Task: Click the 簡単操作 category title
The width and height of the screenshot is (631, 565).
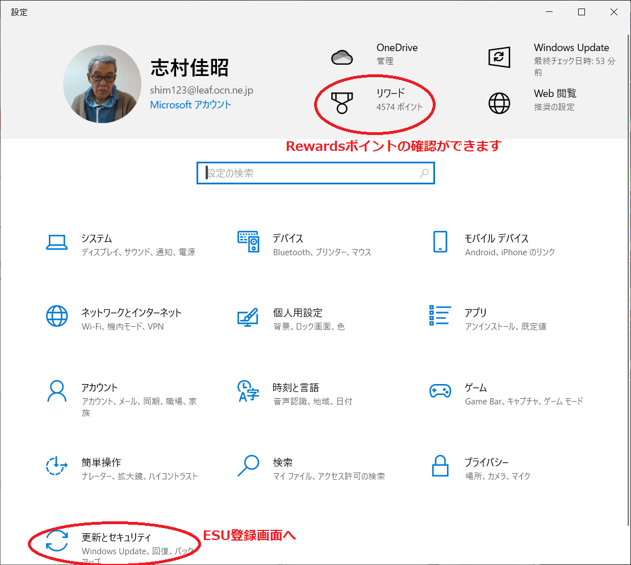Action: (x=101, y=462)
